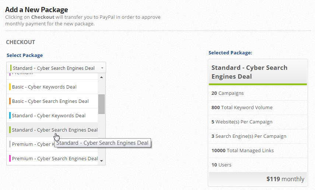Click the gray marker of the covered Premium option
The height and width of the screenshot is (190, 315).
[x=10, y=144]
